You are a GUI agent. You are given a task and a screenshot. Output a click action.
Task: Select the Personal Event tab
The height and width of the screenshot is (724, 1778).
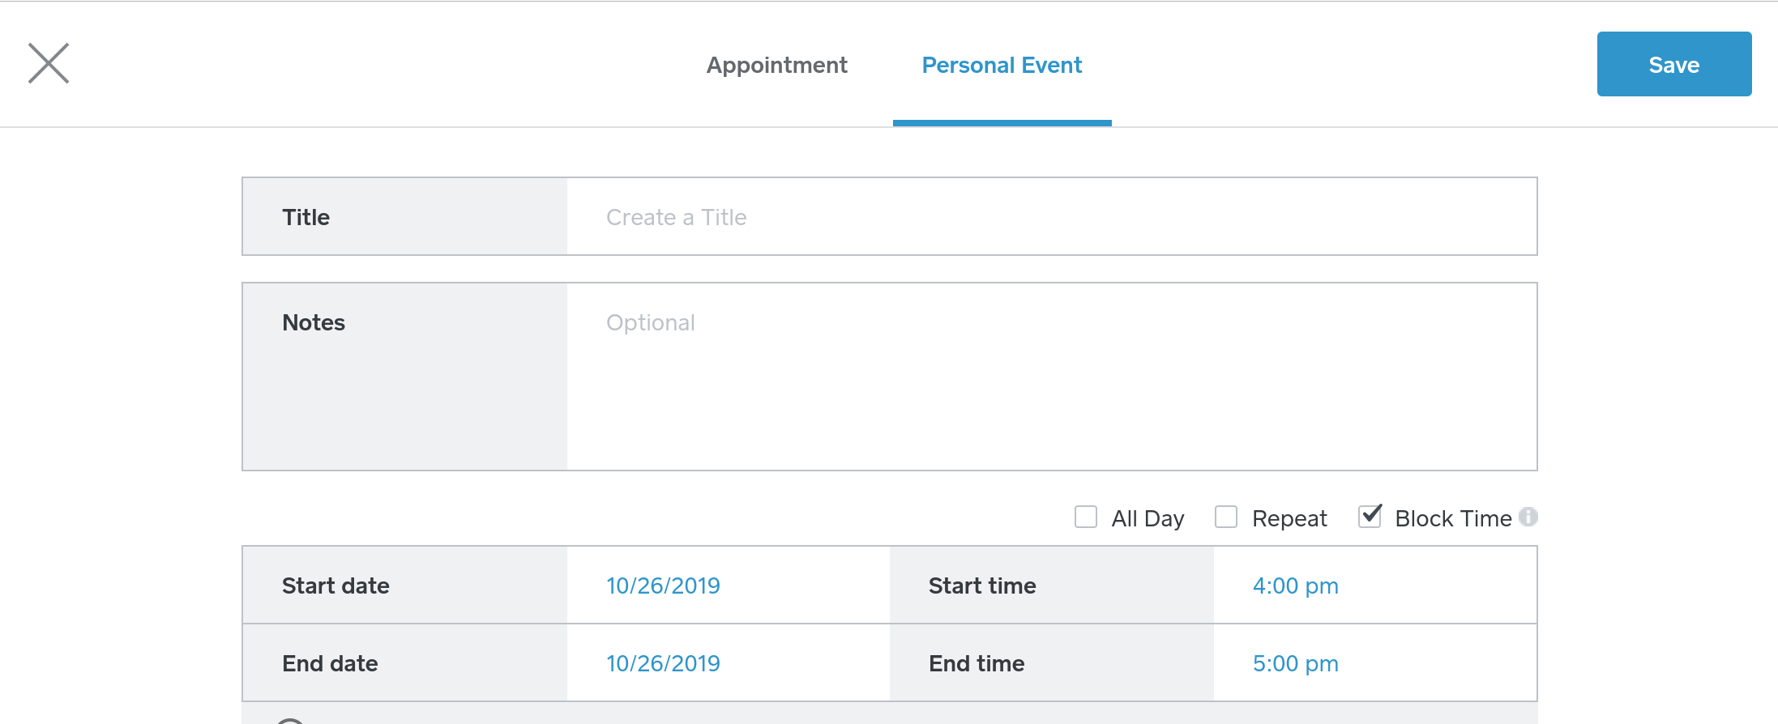[x=1002, y=65]
